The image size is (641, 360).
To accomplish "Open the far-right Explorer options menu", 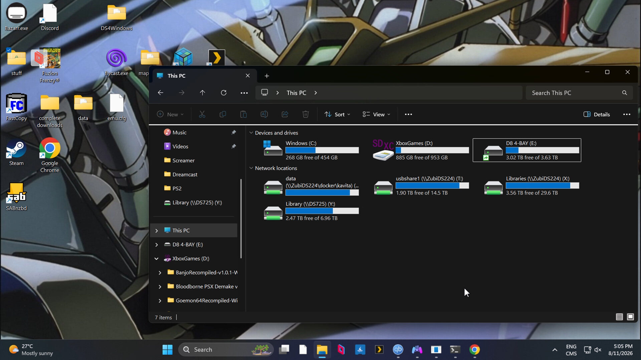I will 627,114.
